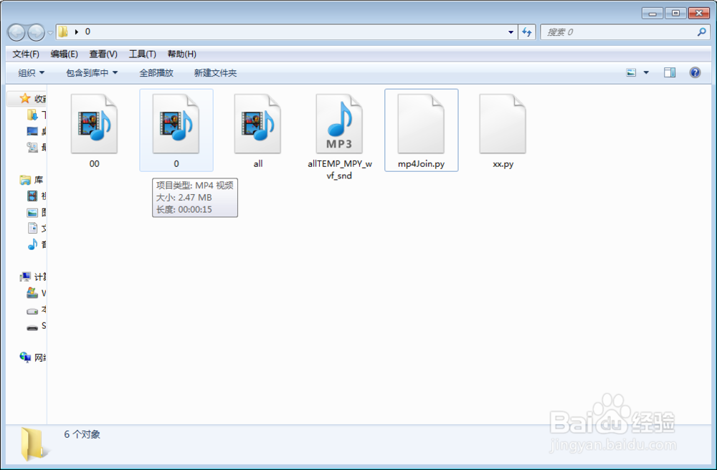Click the 新建文件夹 button
717x470 pixels.
(214, 72)
